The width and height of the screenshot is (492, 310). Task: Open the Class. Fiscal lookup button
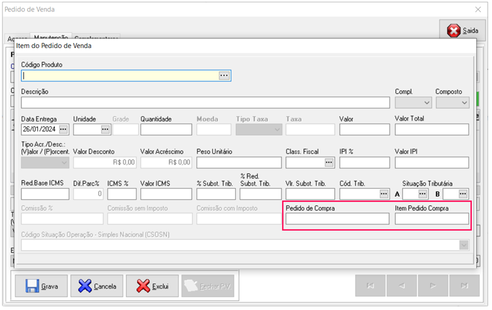coord(329,163)
